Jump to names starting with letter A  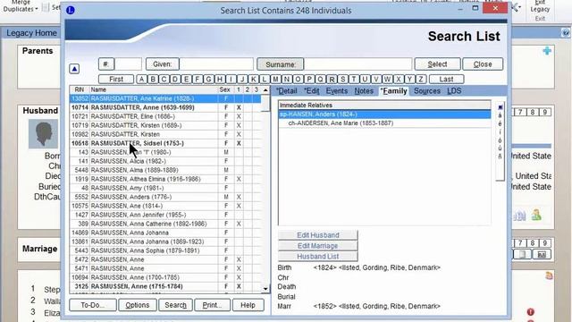141,80
